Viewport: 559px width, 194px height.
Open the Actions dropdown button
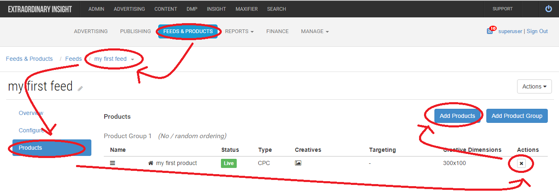[x=534, y=86]
